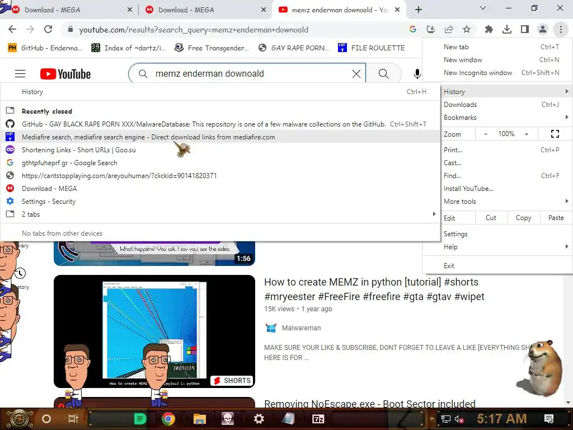The image size is (573, 430).
Task: Decrease zoom with minus button
Action: coord(486,134)
